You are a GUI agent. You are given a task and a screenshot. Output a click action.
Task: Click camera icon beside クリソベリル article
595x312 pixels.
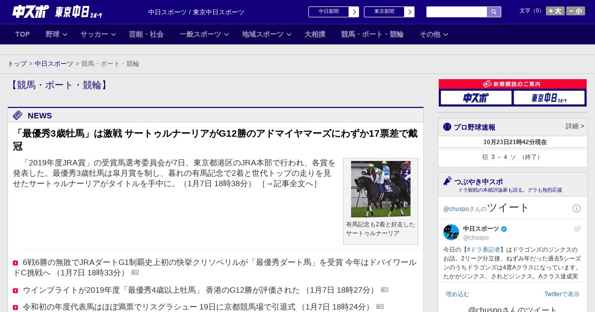[135, 272]
